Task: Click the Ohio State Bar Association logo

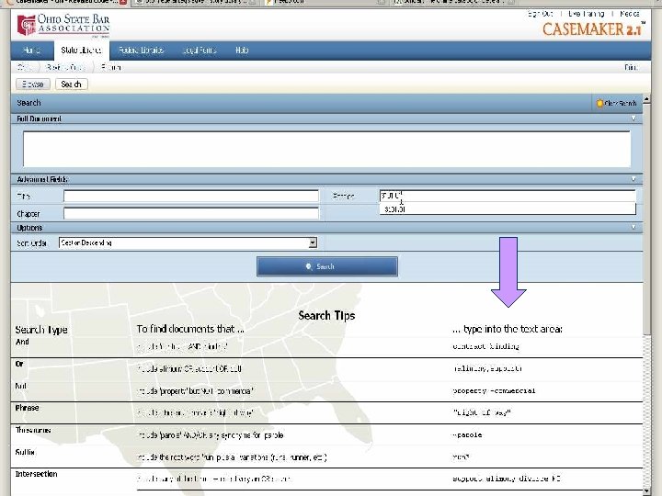Action: (63, 25)
